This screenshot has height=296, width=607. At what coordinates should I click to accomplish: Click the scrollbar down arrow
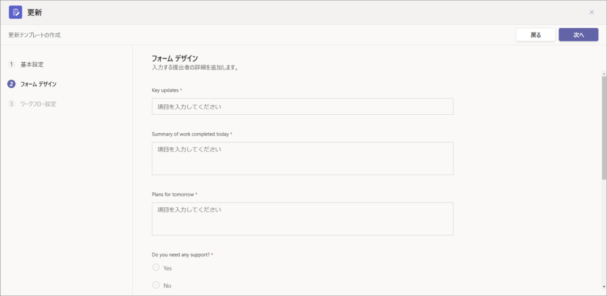[604, 287]
